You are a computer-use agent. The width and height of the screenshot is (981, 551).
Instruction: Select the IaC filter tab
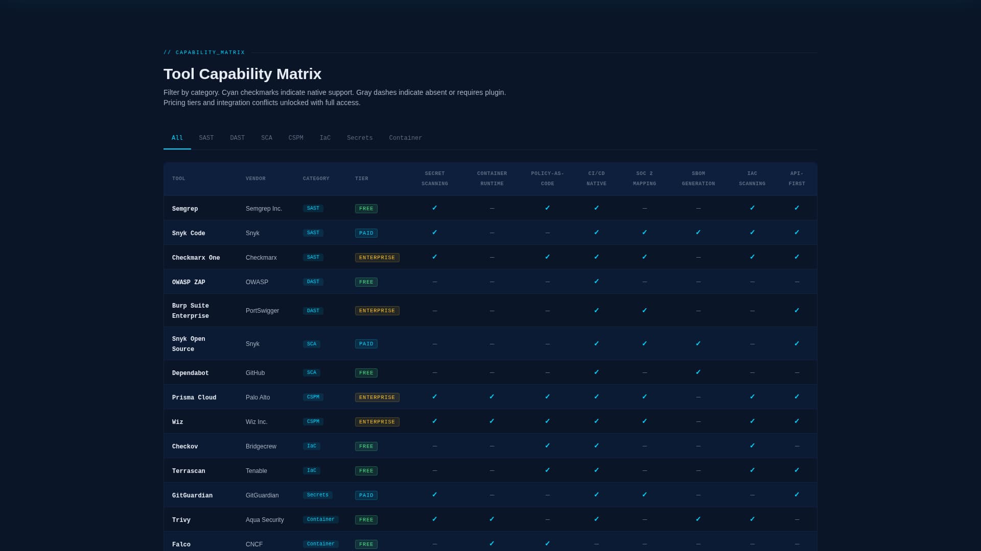click(x=325, y=138)
